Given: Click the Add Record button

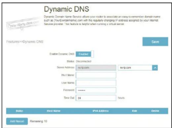Looking at the screenshot, I should point(17,121).
